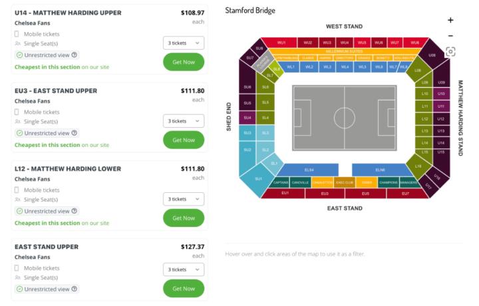Click mobile tickets icon in U14 listing
This screenshot has height=306, width=479.
coord(17,34)
